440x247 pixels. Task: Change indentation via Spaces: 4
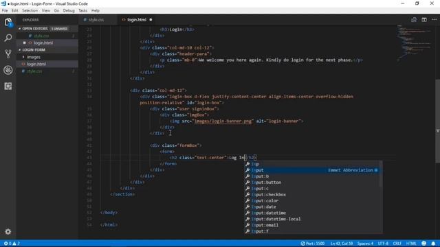pos(365,244)
